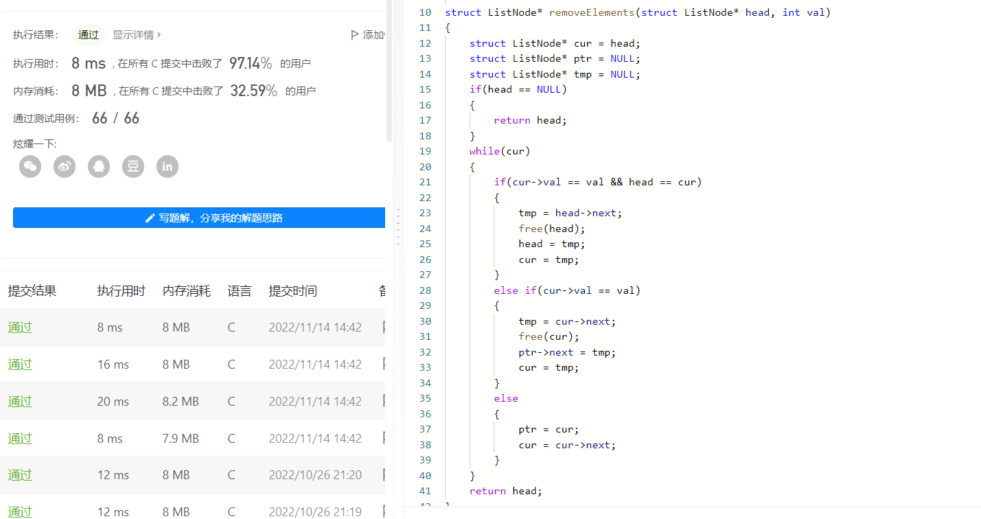Share result via Weibo icon
This screenshot has width=981, height=519.
pyautogui.click(x=65, y=166)
